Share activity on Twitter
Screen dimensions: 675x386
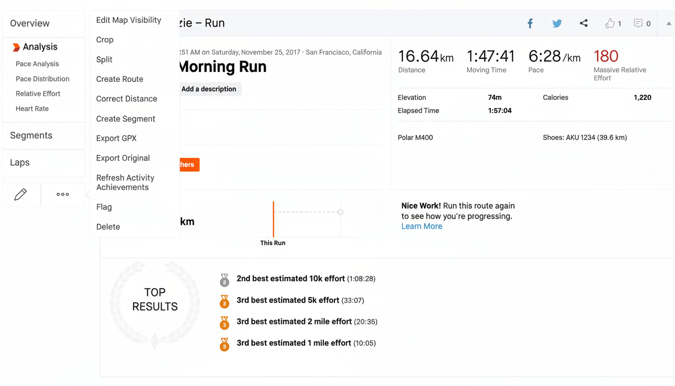pyautogui.click(x=557, y=23)
